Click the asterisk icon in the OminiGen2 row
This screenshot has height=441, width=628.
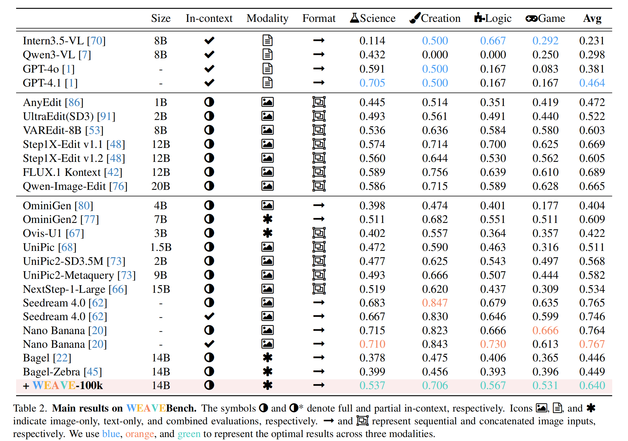click(267, 219)
